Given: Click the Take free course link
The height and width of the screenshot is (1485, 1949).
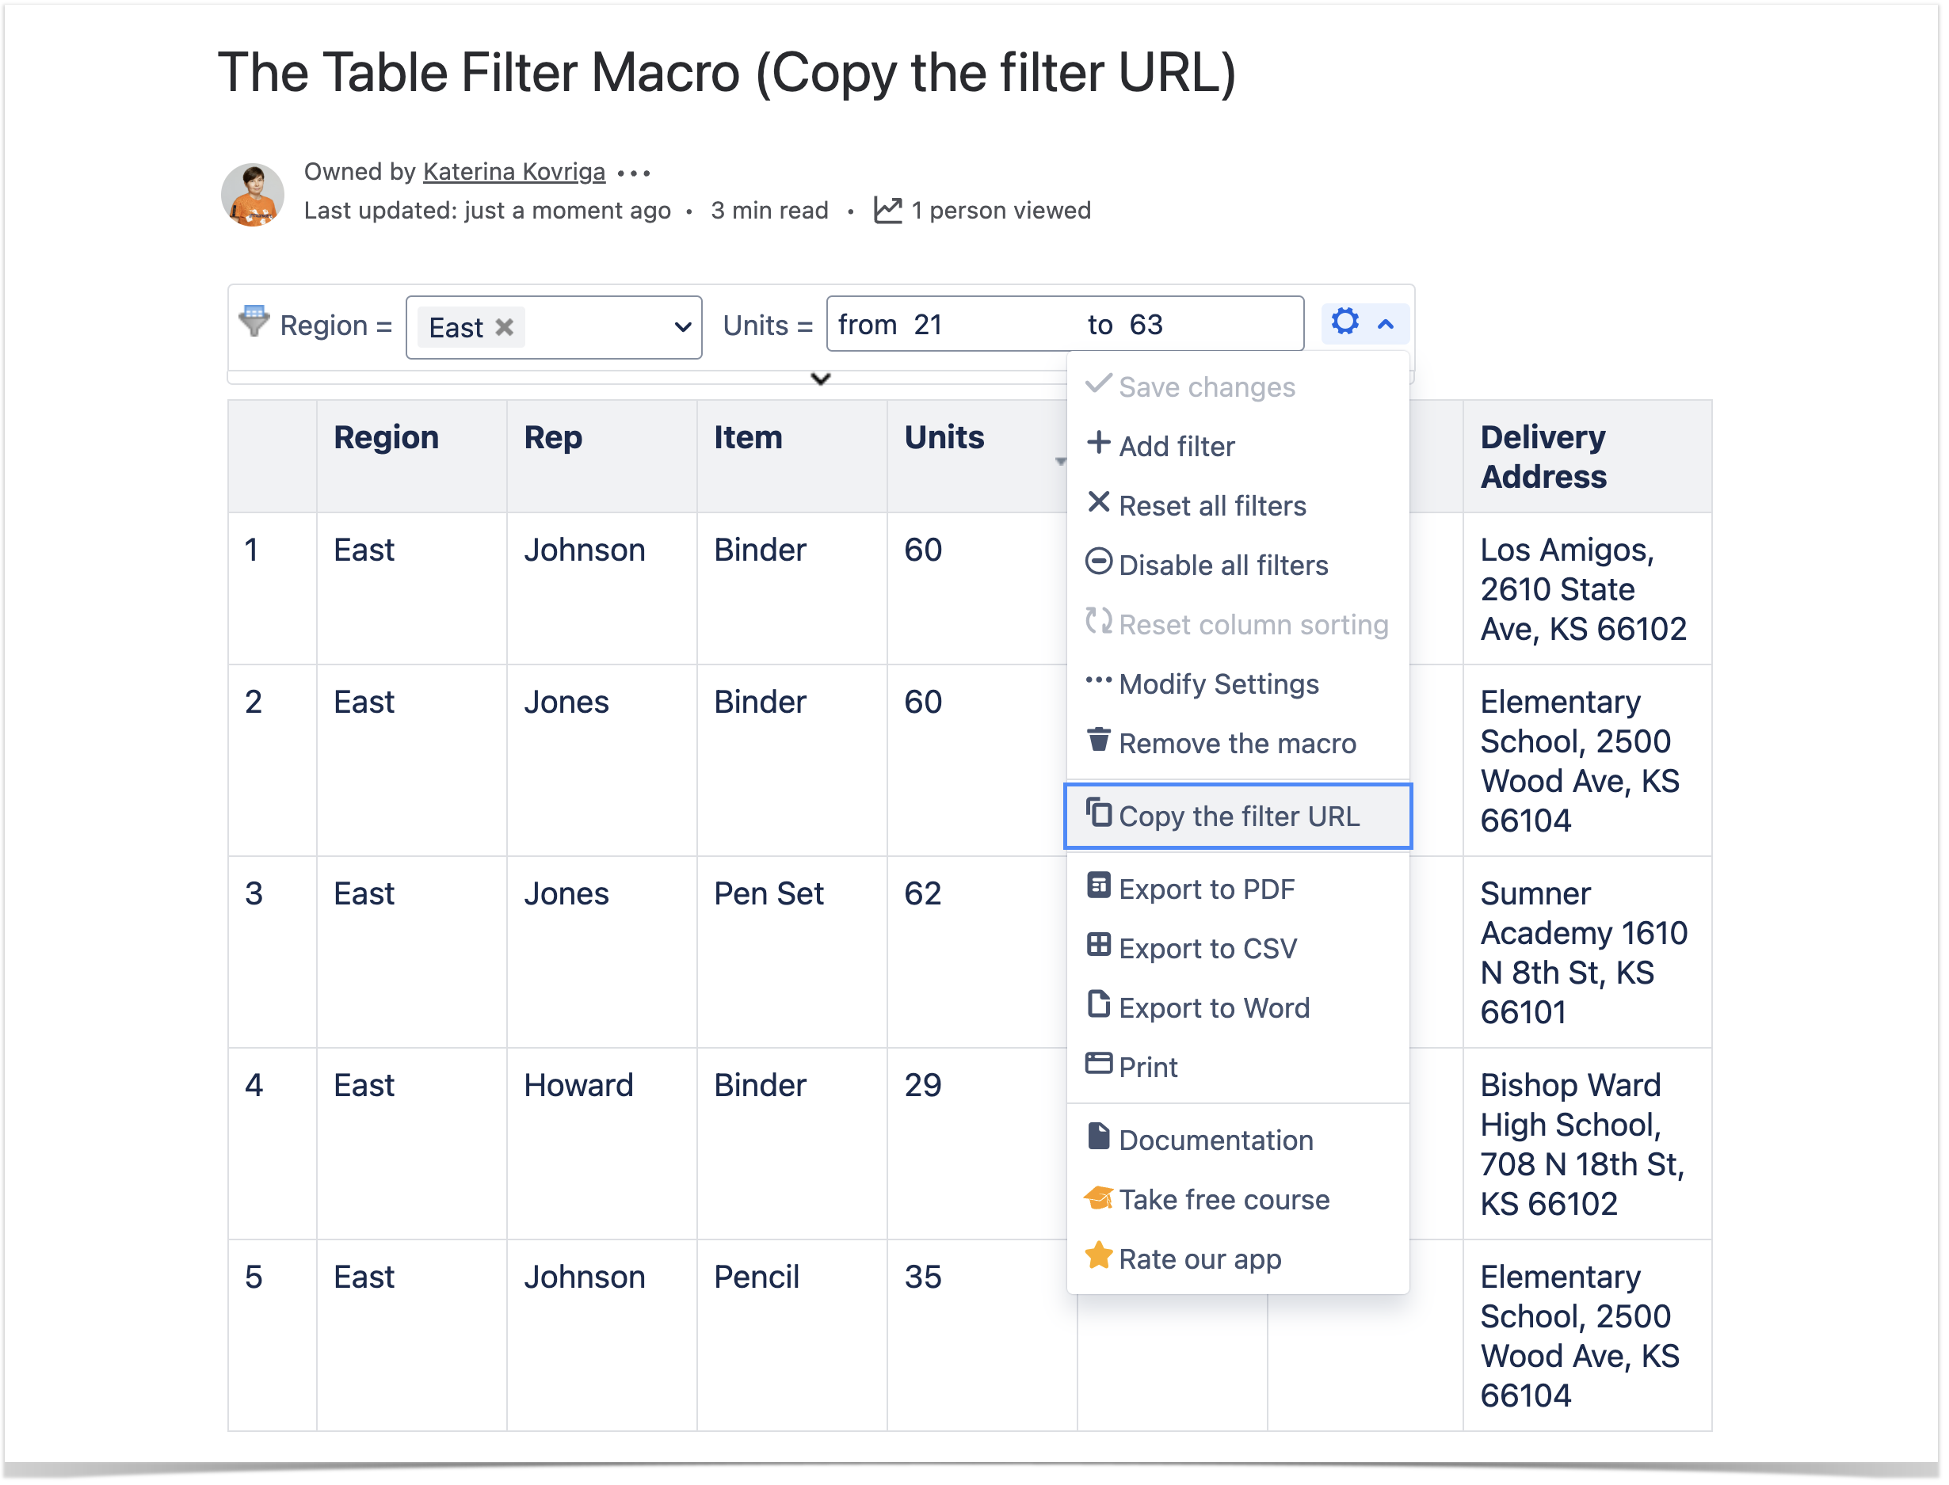Looking at the screenshot, I should click(1224, 1201).
